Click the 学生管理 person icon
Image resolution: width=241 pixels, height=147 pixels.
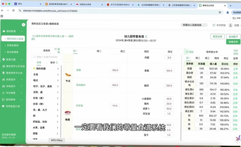point(3,93)
